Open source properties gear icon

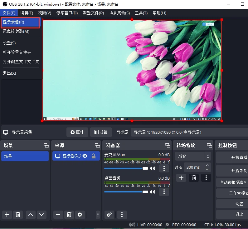coord(80,215)
